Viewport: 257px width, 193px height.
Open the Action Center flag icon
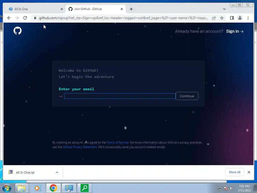point(226,188)
